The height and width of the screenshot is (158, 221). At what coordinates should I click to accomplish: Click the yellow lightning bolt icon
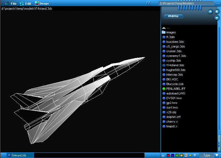190,155
